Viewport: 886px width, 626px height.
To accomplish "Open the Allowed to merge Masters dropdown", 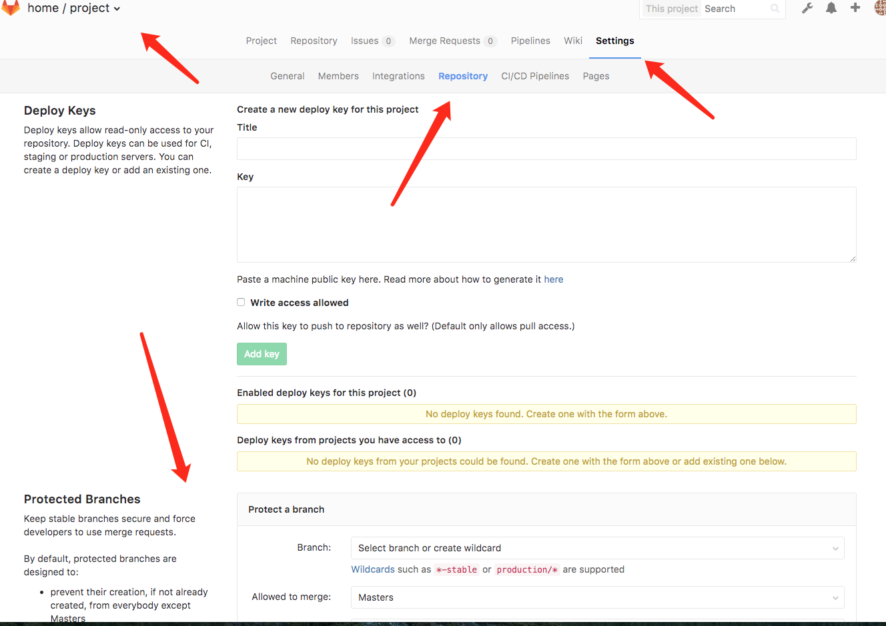I will [x=597, y=597].
